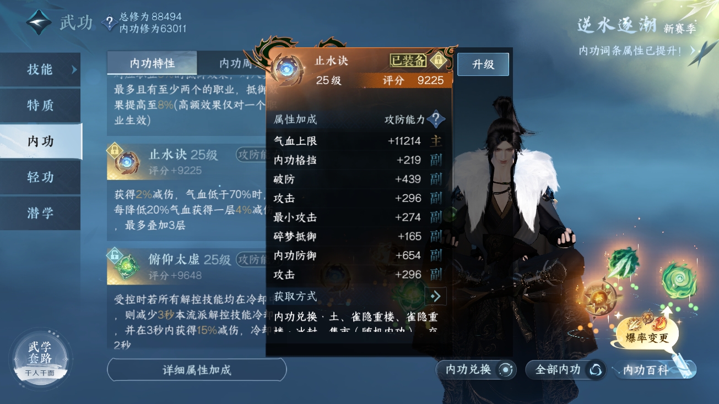This screenshot has width=719, height=404.
Task: Expand 获取方式 arrow button
Action: click(436, 296)
